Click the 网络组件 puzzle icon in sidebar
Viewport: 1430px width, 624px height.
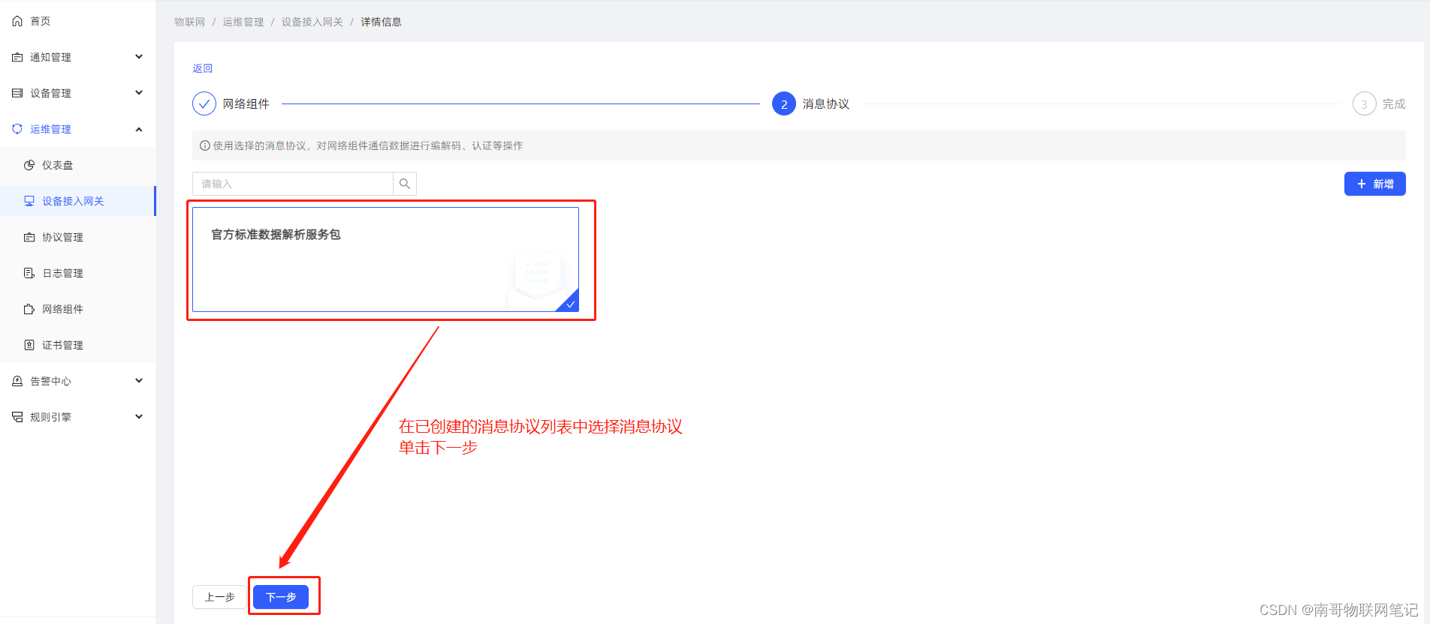point(29,309)
